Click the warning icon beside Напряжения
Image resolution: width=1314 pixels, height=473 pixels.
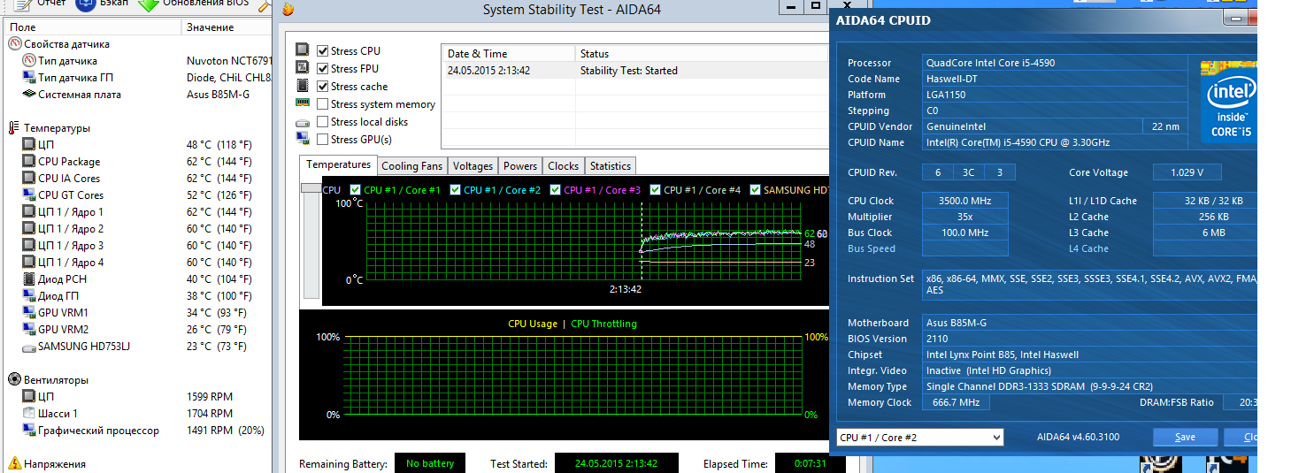(15, 464)
